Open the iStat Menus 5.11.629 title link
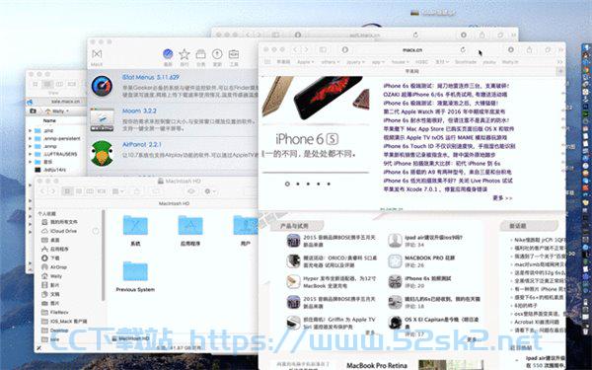Screen dimensions: 592x370 [151, 77]
